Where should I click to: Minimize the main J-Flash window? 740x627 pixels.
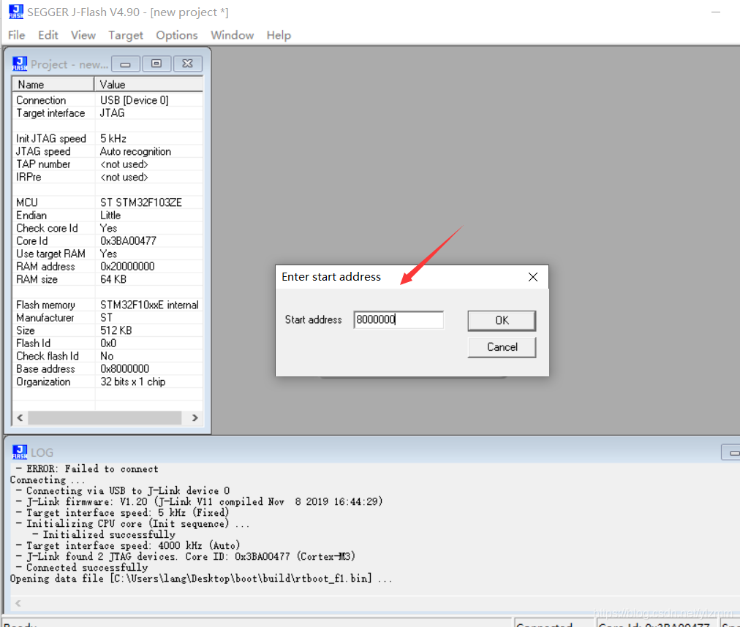pos(716,12)
